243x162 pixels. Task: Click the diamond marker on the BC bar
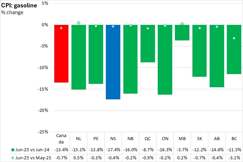(234, 38)
